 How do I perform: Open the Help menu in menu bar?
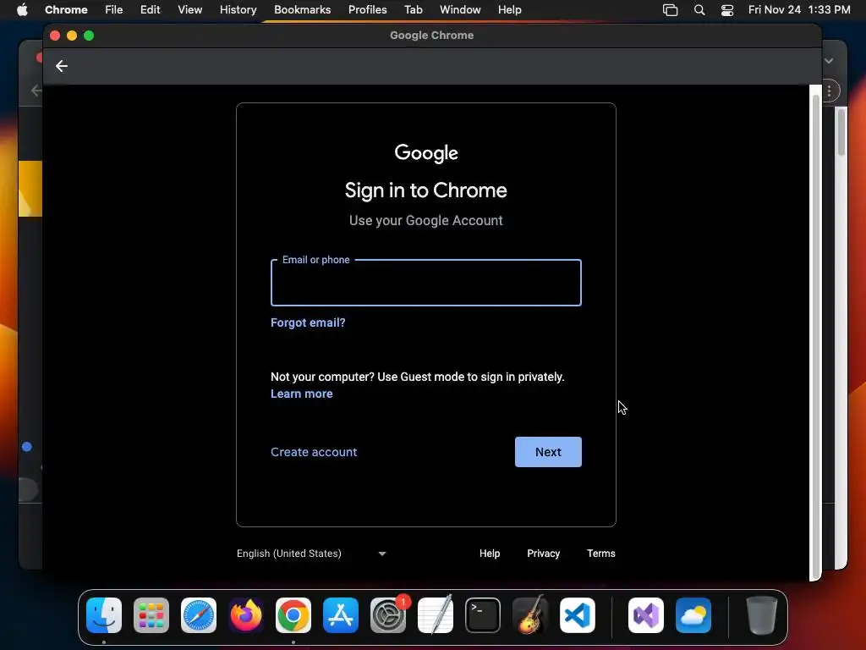[509, 10]
